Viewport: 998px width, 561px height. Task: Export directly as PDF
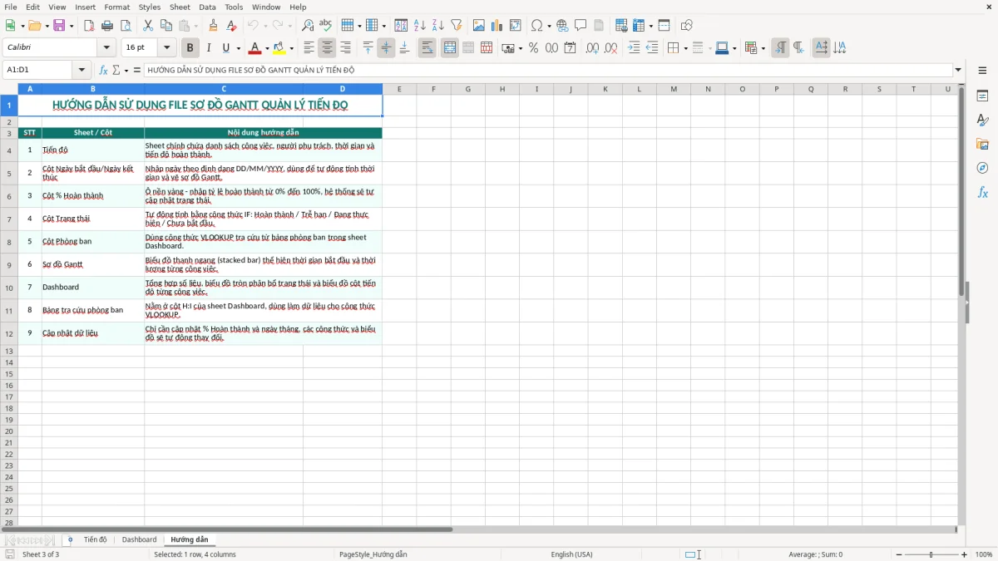[89, 26]
